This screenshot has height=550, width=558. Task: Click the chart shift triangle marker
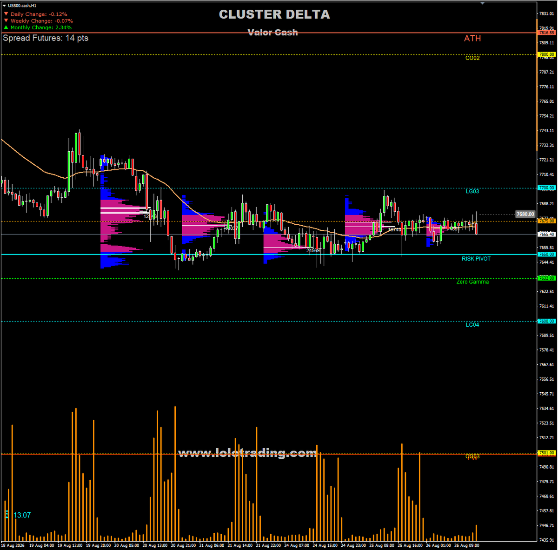(482, 3)
